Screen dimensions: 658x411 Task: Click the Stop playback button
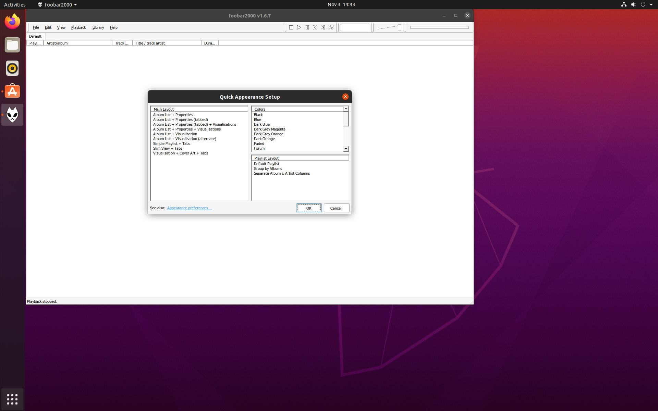click(x=291, y=27)
